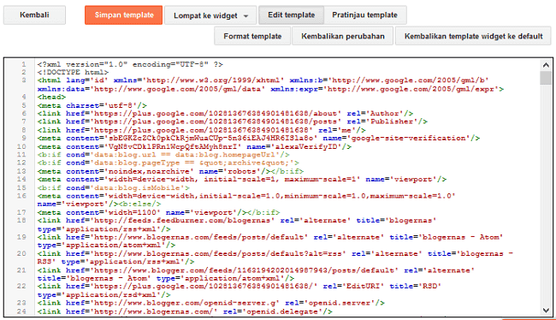Click line number 24 in gutter

(21, 311)
